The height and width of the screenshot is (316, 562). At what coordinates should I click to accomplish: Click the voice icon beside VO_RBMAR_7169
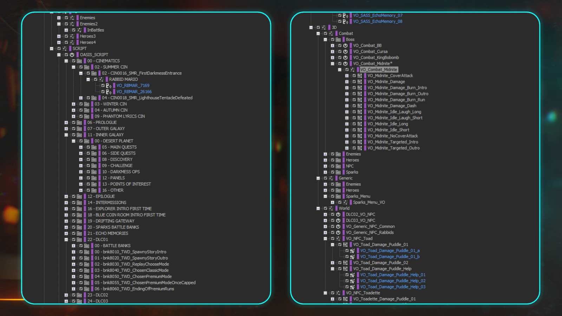[109, 86]
